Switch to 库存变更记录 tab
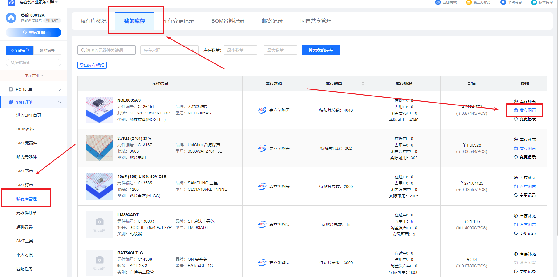This screenshot has width=558, height=277. pyautogui.click(x=179, y=21)
